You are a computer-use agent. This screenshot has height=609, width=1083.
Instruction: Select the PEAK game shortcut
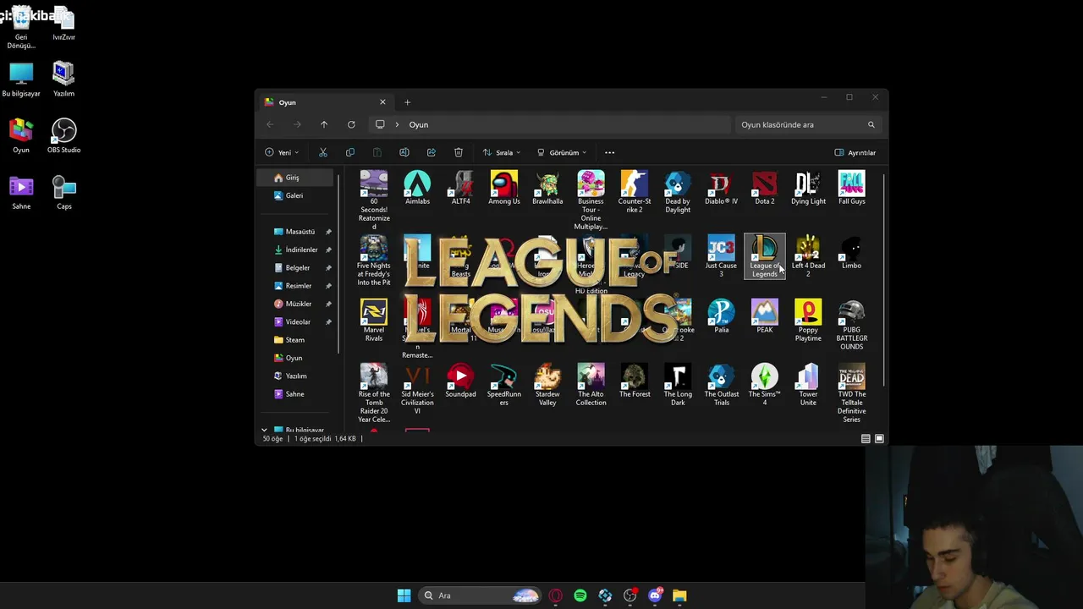point(765,317)
